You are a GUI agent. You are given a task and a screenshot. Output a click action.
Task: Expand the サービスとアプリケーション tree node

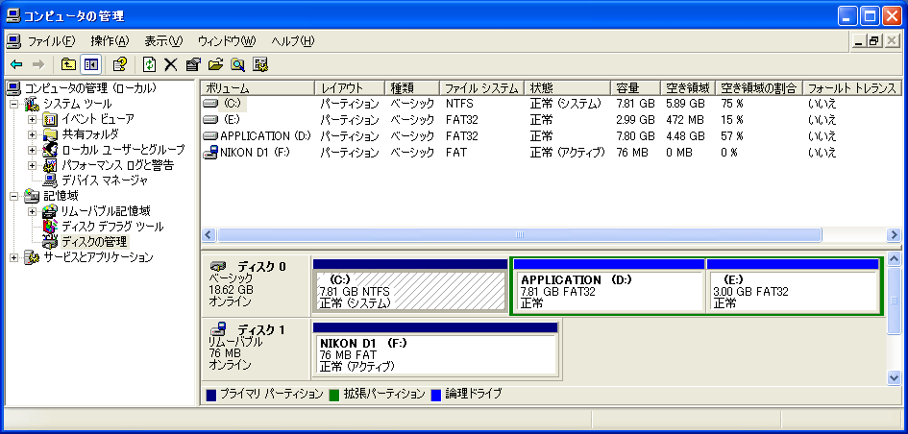click(x=15, y=257)
